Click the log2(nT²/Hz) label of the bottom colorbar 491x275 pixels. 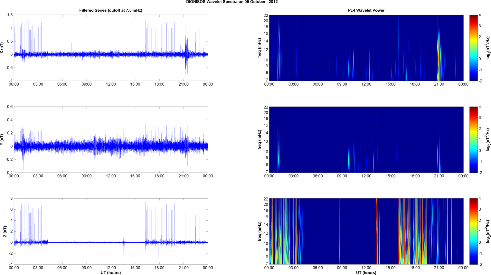[x=488, y=231]
